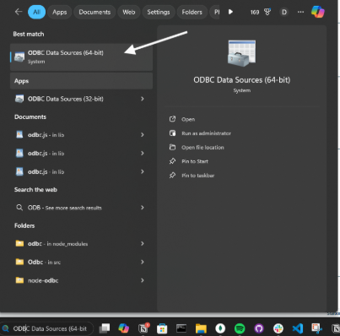340x336 pixels.
Task: Open ODBC Data Sources (64-bit) best match
Action: [x=81, y=57]
